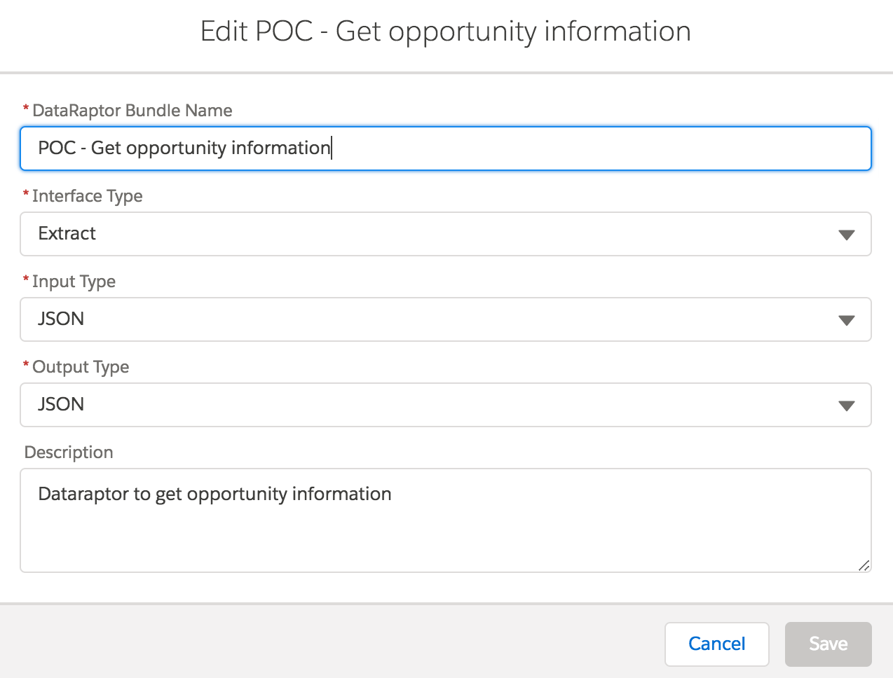The image size is (893, 678).
Task: Click the Input Type field label
Action: [74, 282]
